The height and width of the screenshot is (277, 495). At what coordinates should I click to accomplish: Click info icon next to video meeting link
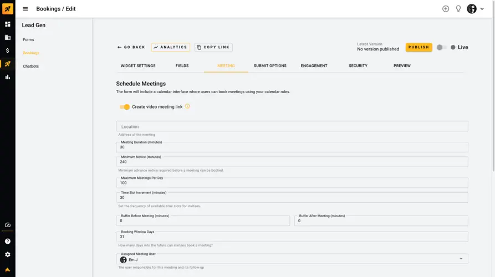coord(187,106)
